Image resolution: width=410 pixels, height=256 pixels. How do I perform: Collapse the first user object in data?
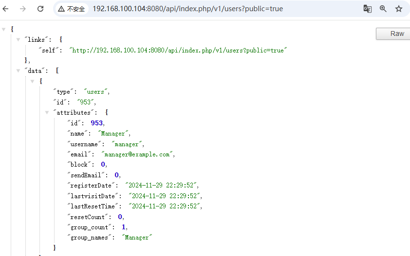pyautogui.click(x=33, y=81)
